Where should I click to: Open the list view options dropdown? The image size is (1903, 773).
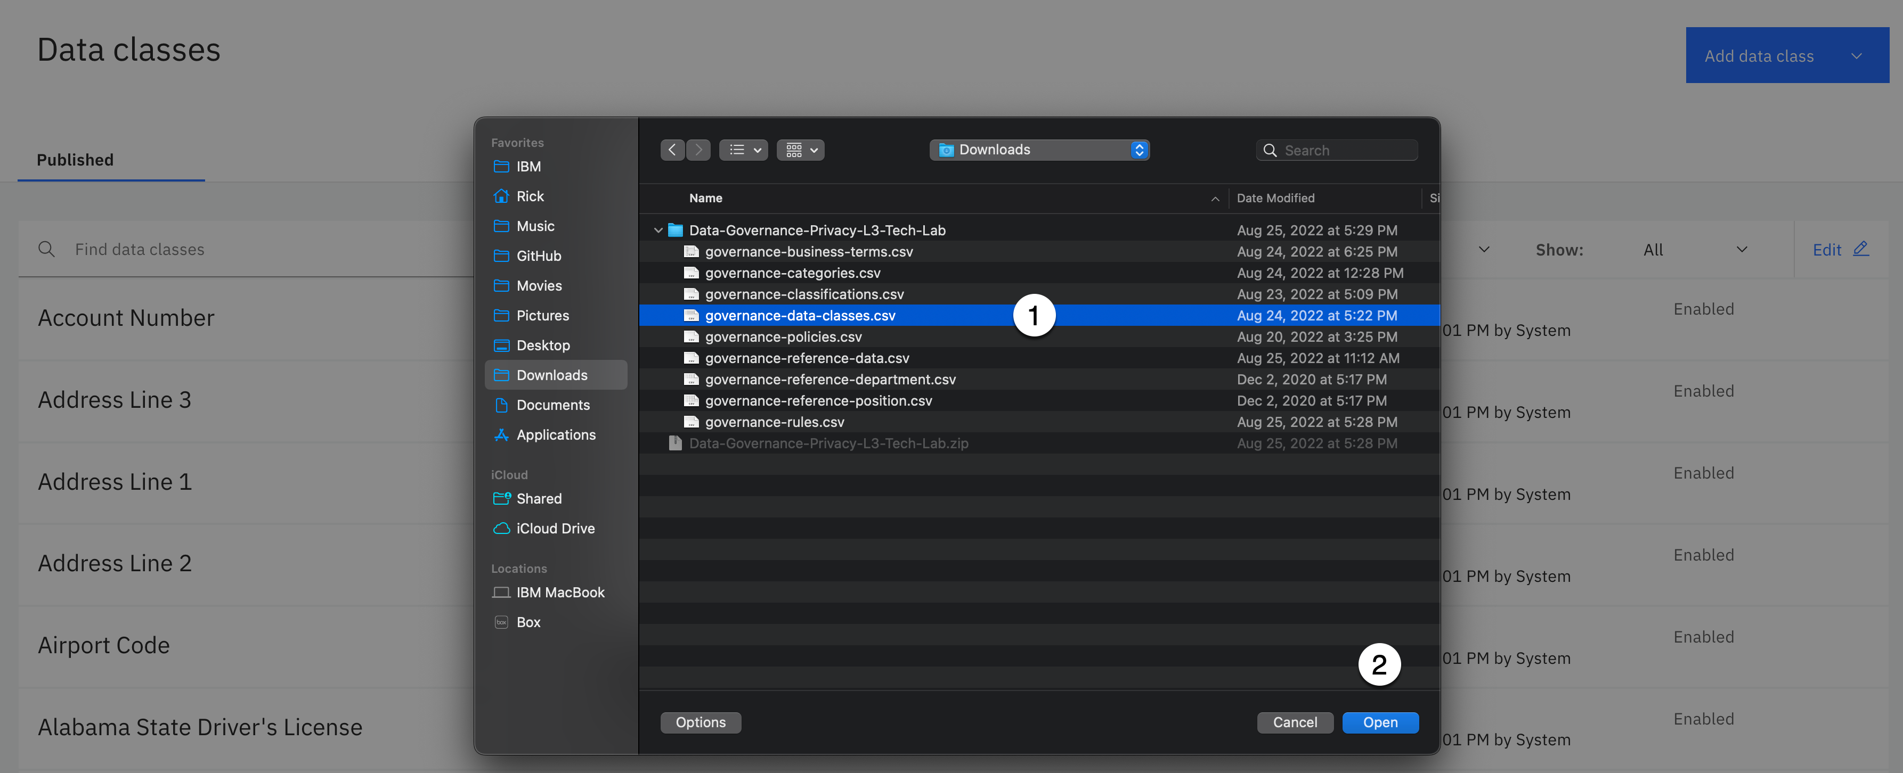(743, 150)
